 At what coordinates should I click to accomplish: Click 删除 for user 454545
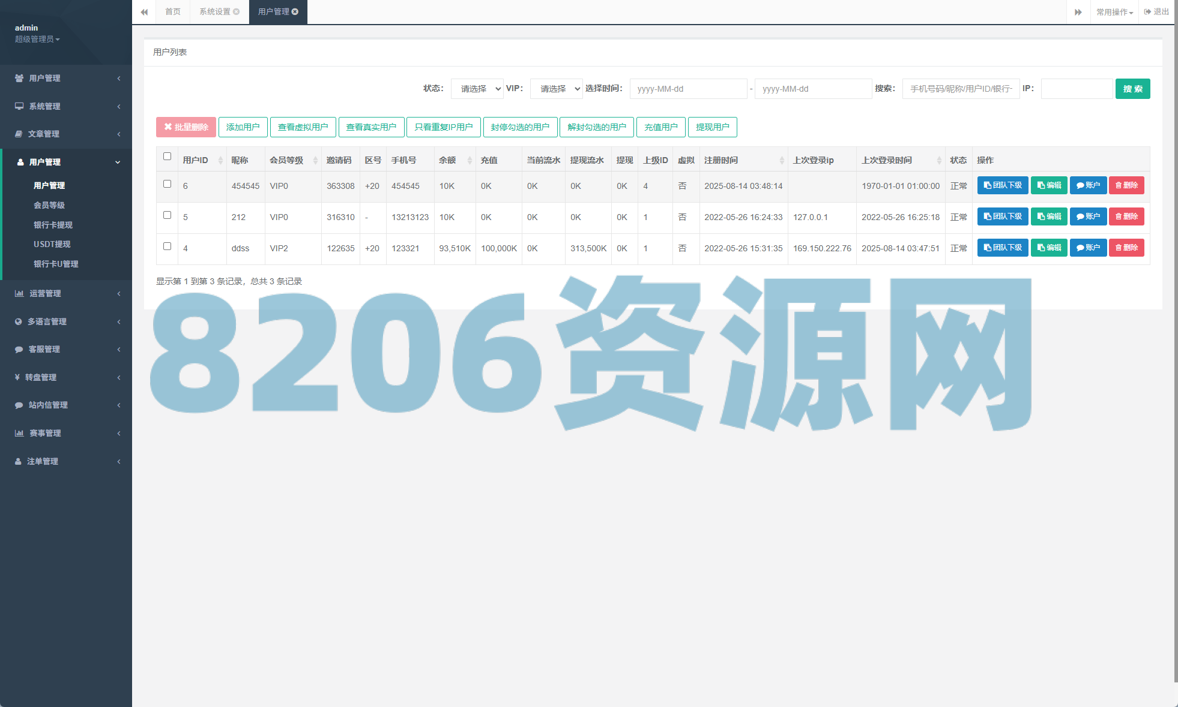pyautogui.click(x=1126, y=185)
